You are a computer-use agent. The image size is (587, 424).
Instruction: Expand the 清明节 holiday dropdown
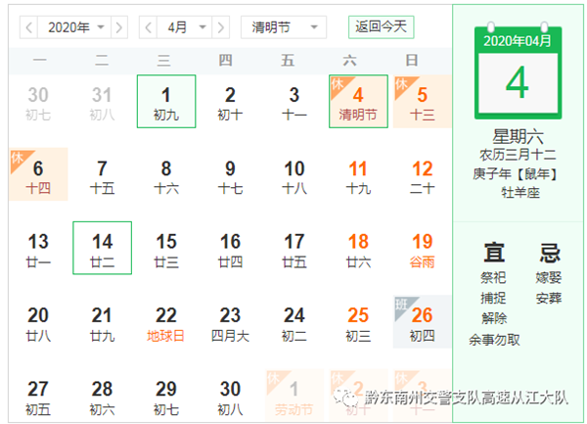(x=284, y=27)
